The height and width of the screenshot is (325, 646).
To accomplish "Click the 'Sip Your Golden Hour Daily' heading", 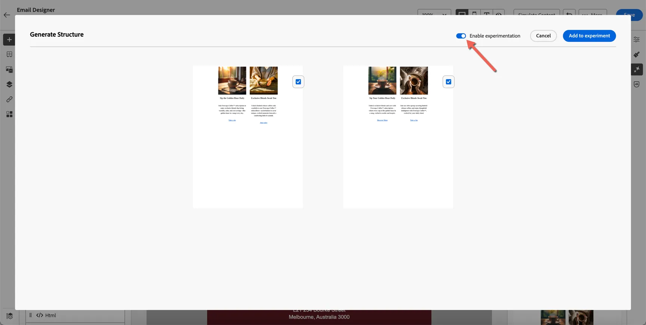I will (382, 98).
